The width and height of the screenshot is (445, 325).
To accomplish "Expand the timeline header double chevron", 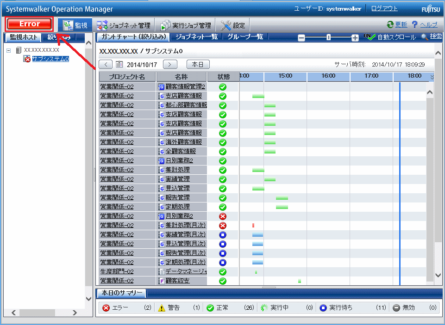I will pyautogui.click(x=432, y=77).
